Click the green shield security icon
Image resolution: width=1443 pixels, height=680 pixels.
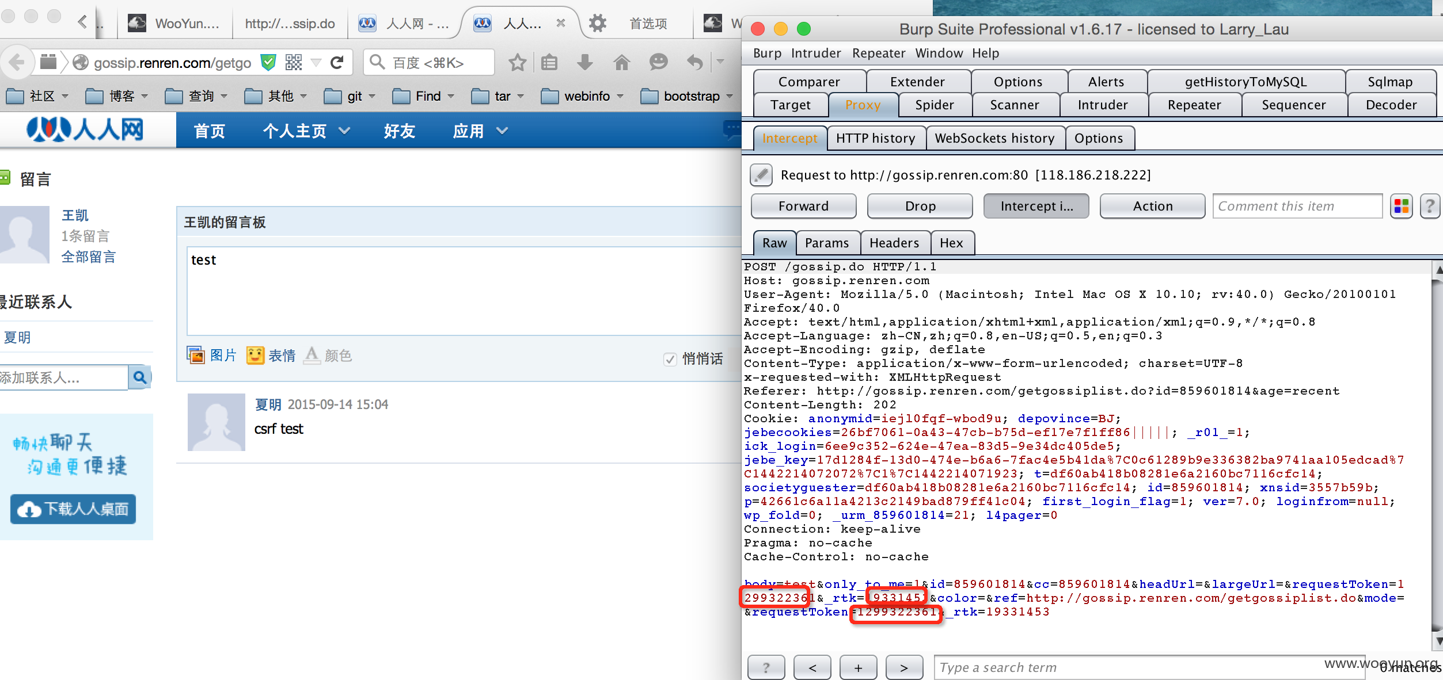click(268, 62)
